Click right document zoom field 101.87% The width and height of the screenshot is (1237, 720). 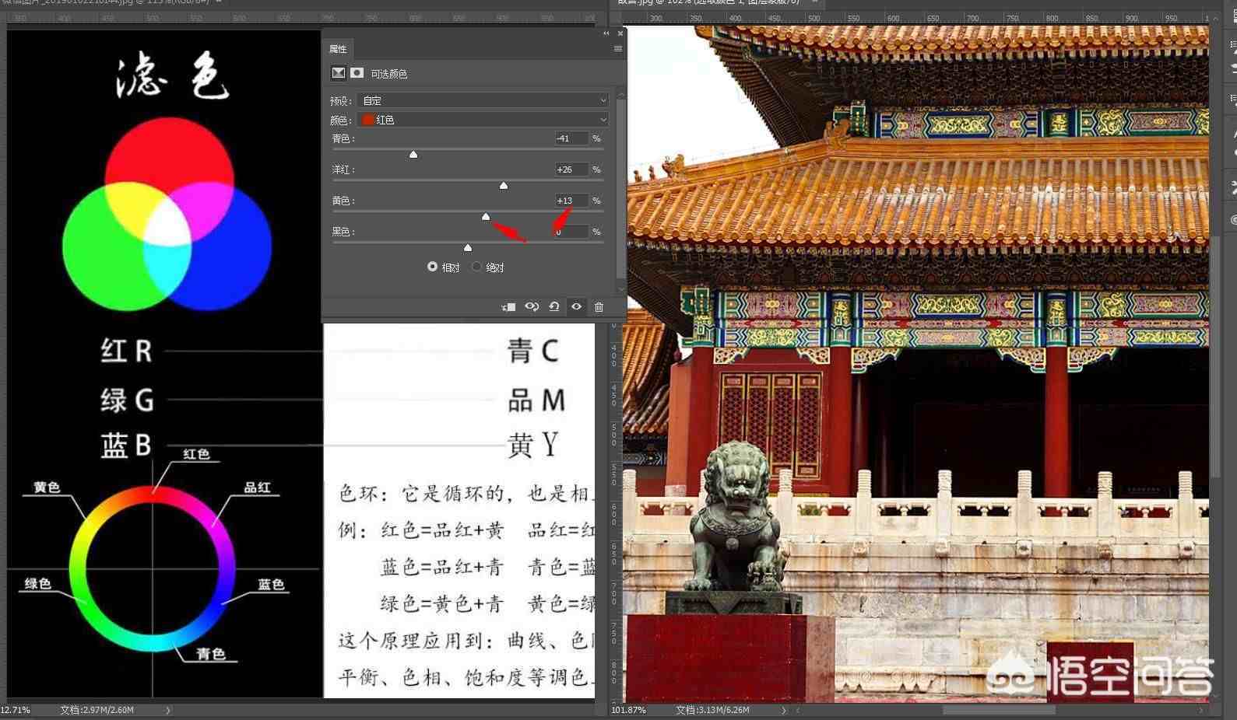tap(628, 710)
